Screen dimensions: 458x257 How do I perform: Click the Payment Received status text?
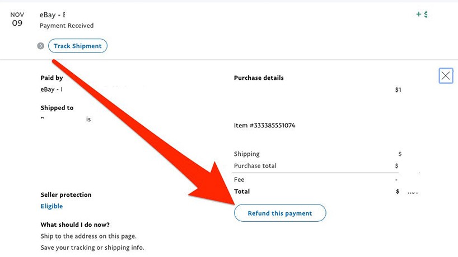tap(67, 26)
